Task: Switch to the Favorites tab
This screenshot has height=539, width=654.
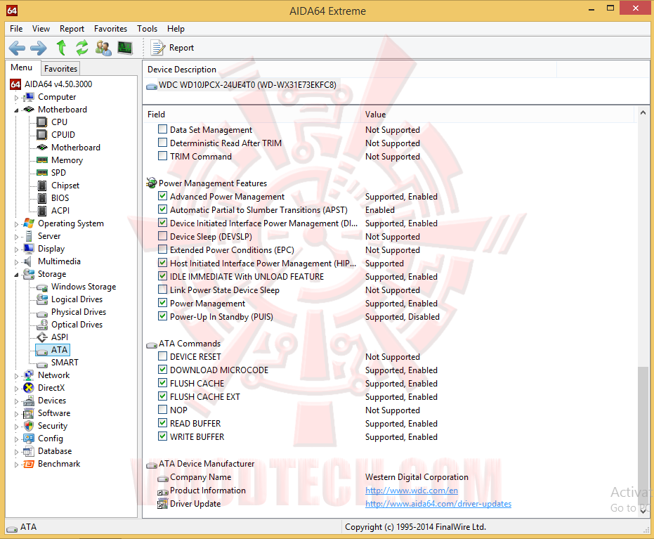Action: pos(60,69)
